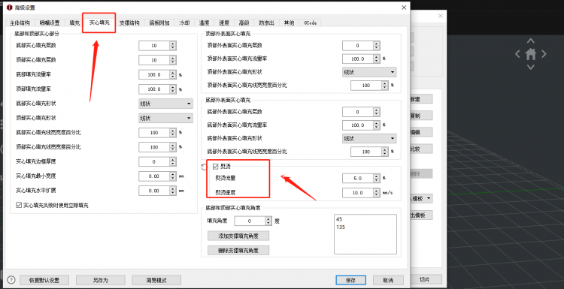Switch to the 其他 tab
This screenshot has height=289, width=564.
click(289, 23)
